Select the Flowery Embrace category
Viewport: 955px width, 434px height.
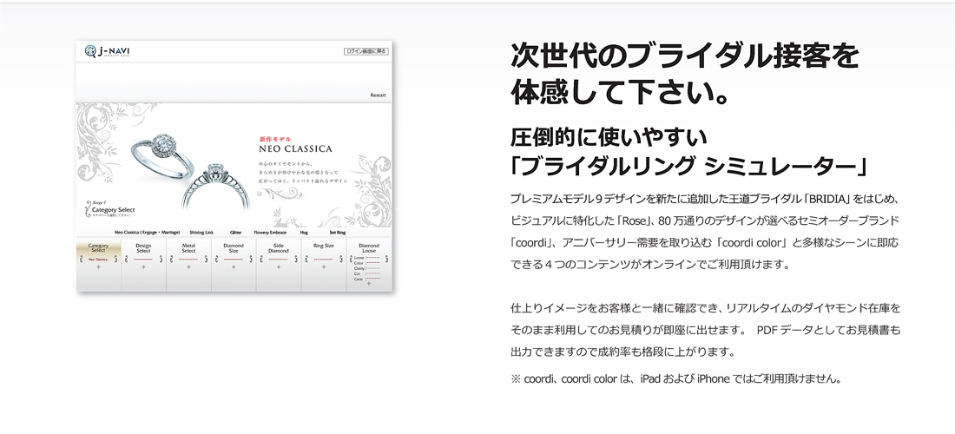point(268,233)
